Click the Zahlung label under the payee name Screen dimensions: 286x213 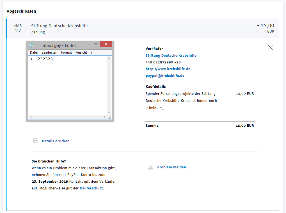click(38, 32)
